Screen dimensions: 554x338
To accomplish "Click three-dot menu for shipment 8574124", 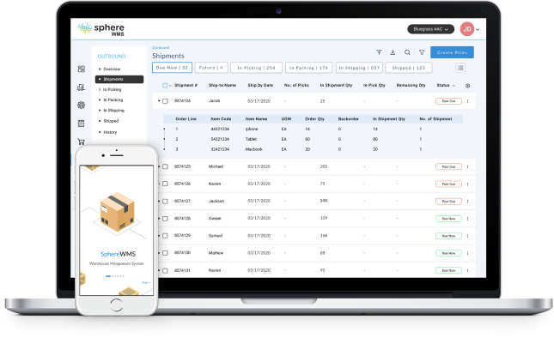I will [467, 101].
